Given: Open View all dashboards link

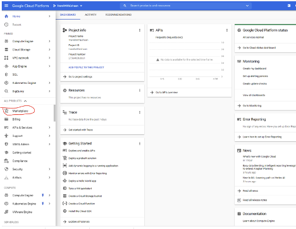Looking at the screenshot, I should pyautogui.click(x=254, y=95).
